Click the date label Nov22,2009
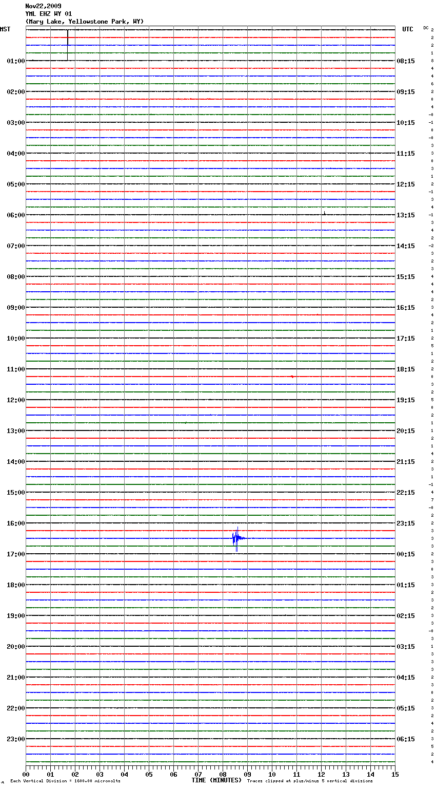 43,6
